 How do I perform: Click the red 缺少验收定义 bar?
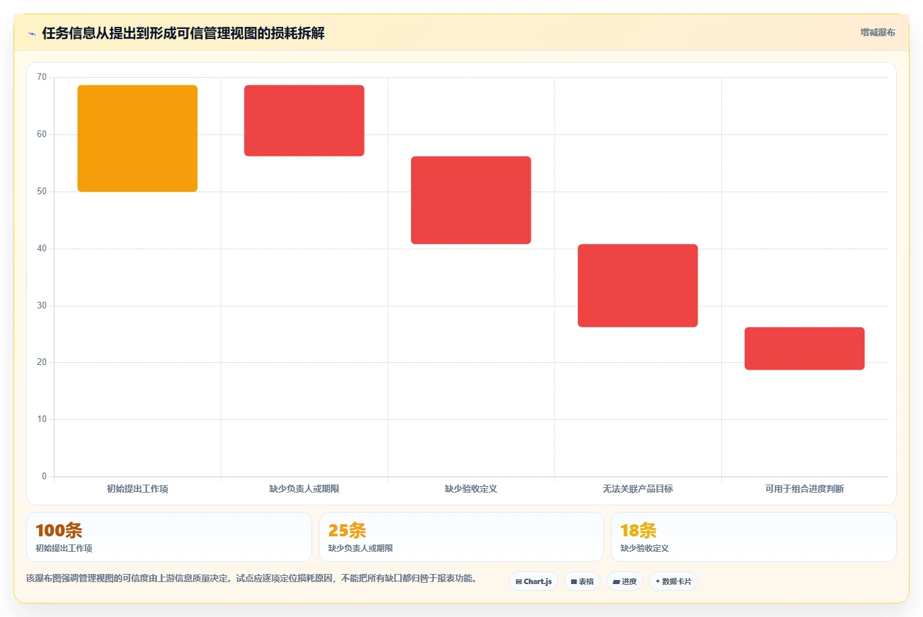click(471, 200)
